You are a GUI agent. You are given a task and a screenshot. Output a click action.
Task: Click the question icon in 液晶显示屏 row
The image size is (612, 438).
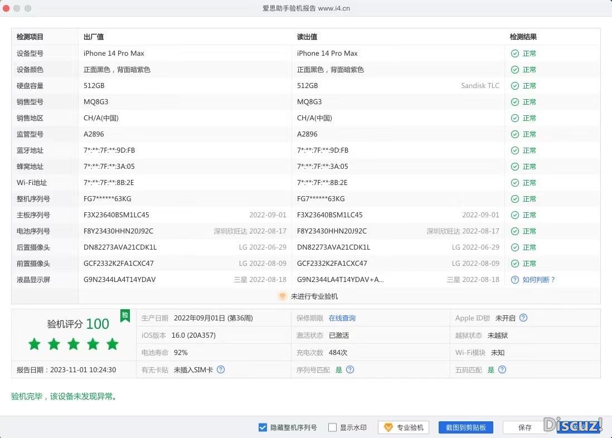coord(515,280)
